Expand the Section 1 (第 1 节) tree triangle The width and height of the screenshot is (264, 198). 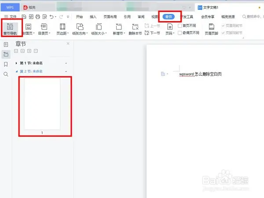click(16, 63)
